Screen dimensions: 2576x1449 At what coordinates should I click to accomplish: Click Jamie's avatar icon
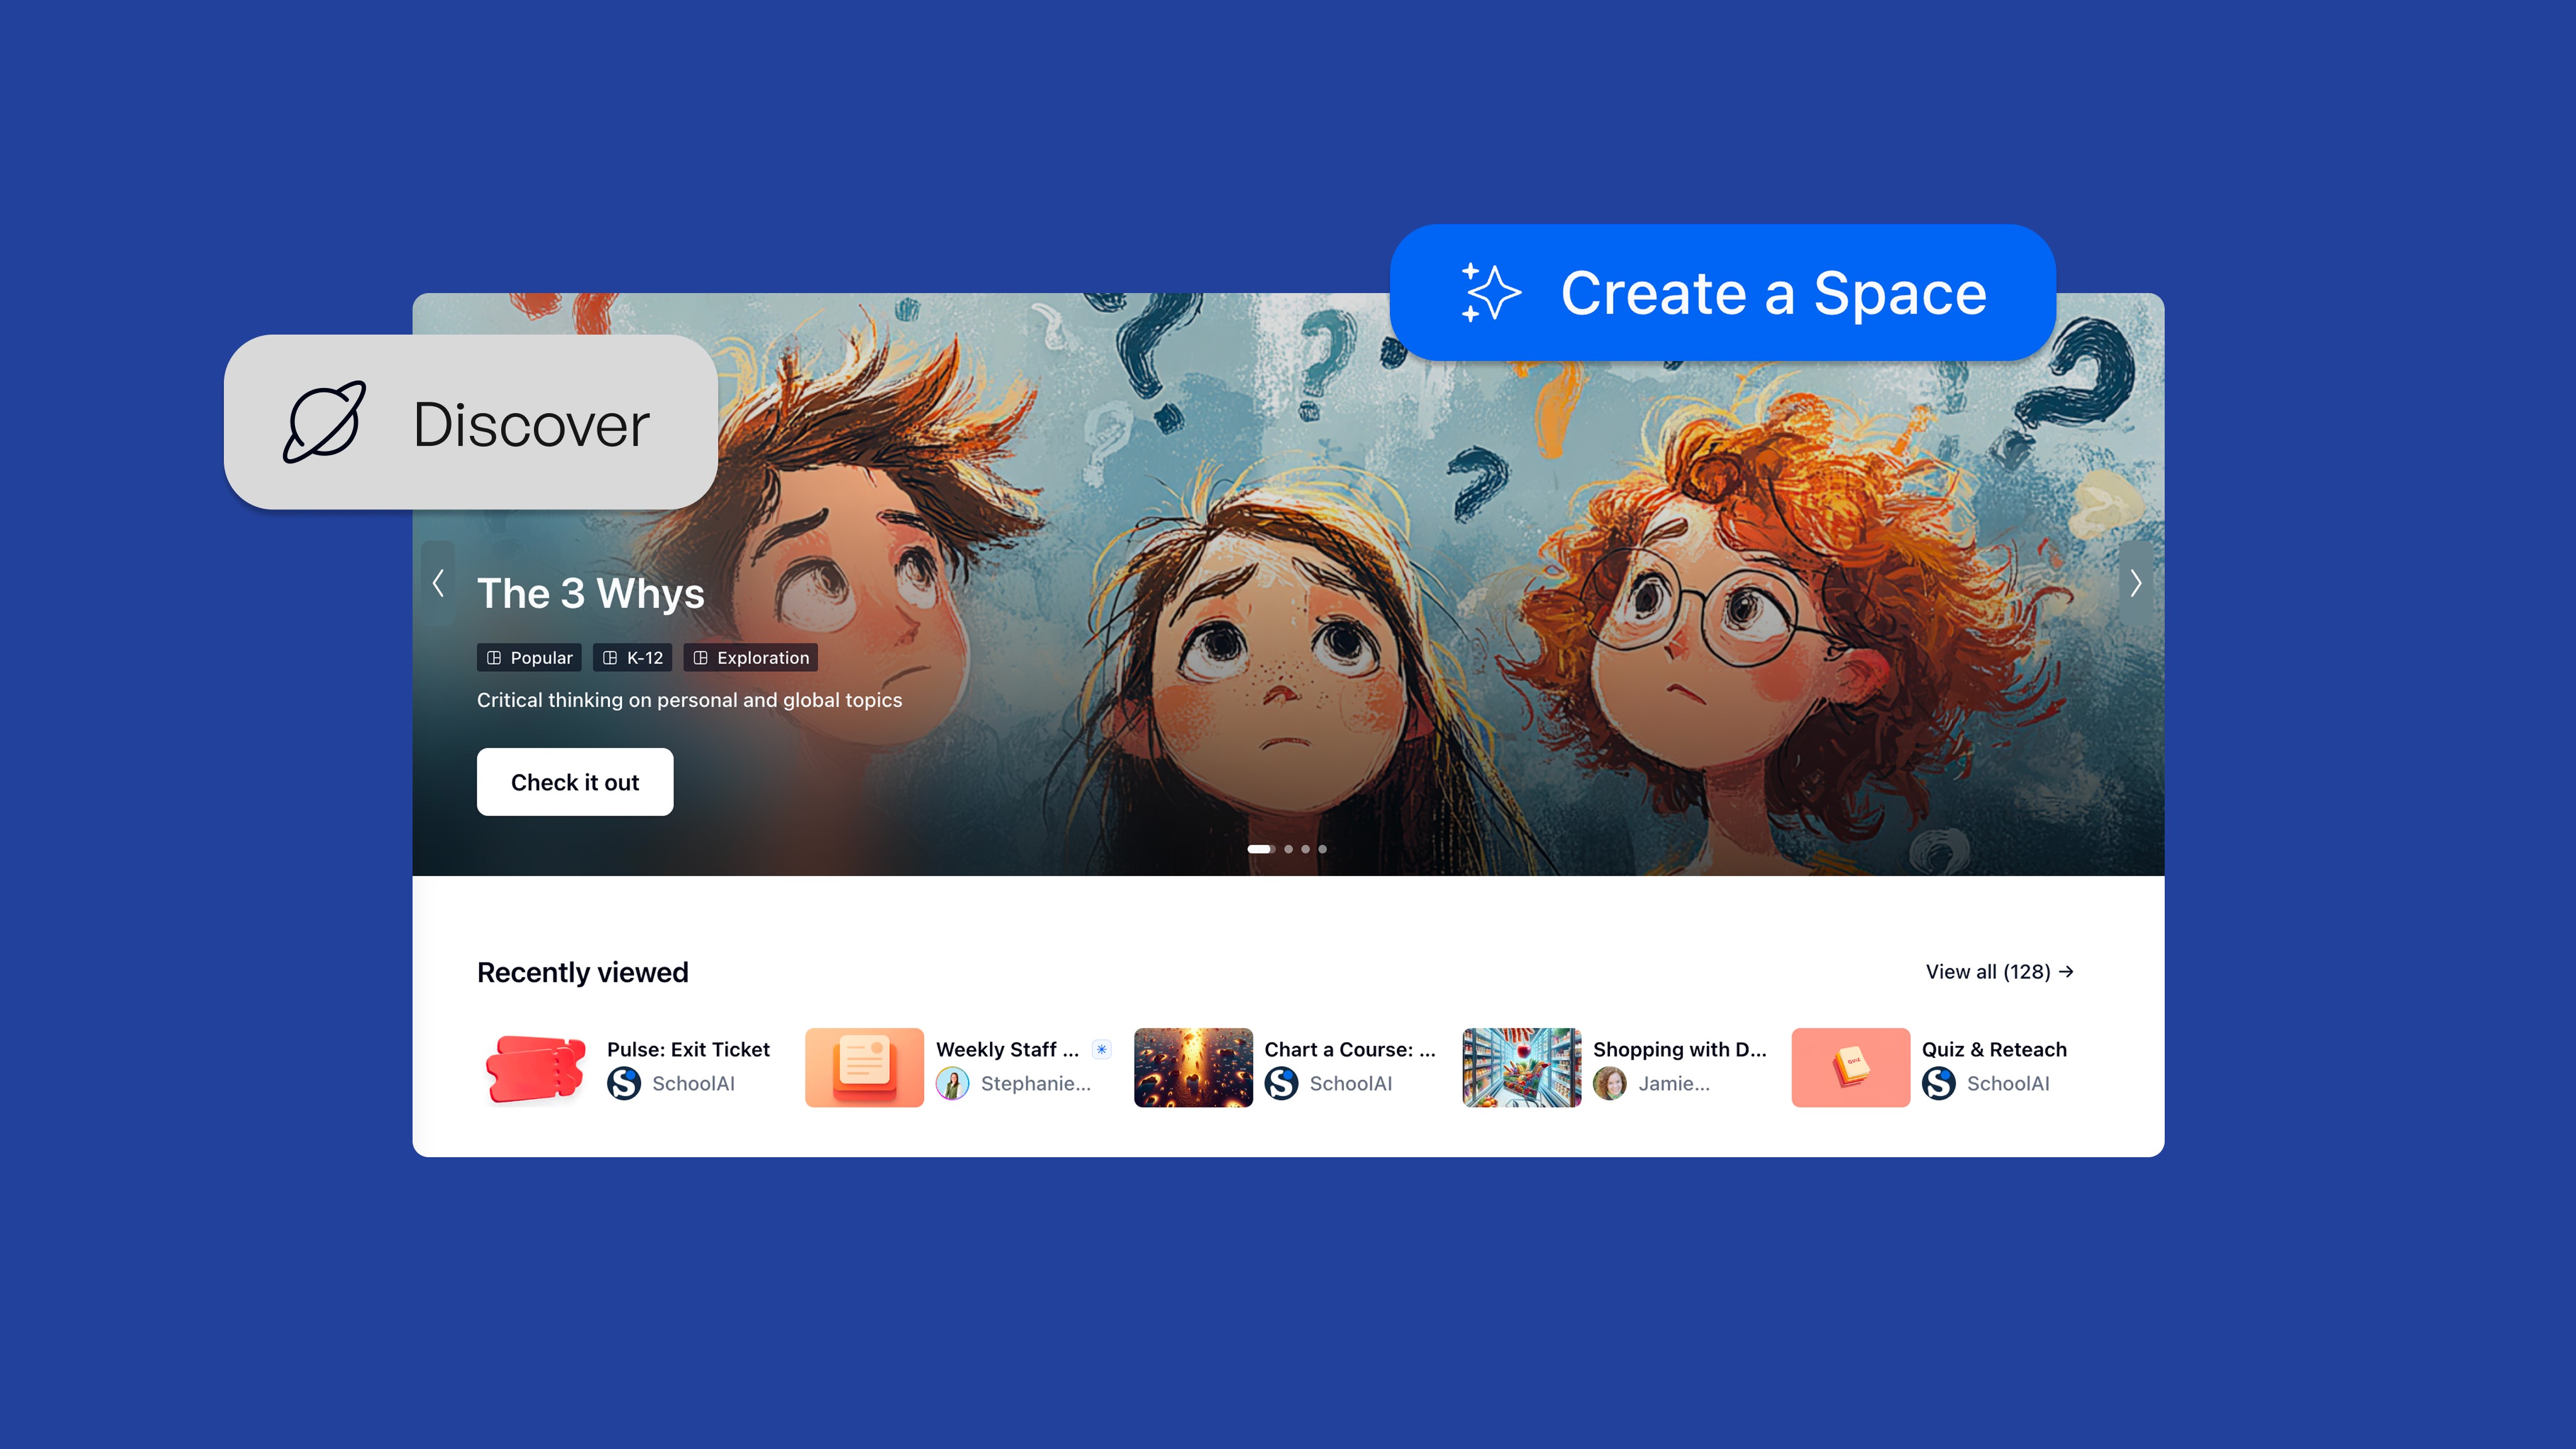click(1609, 1083)
